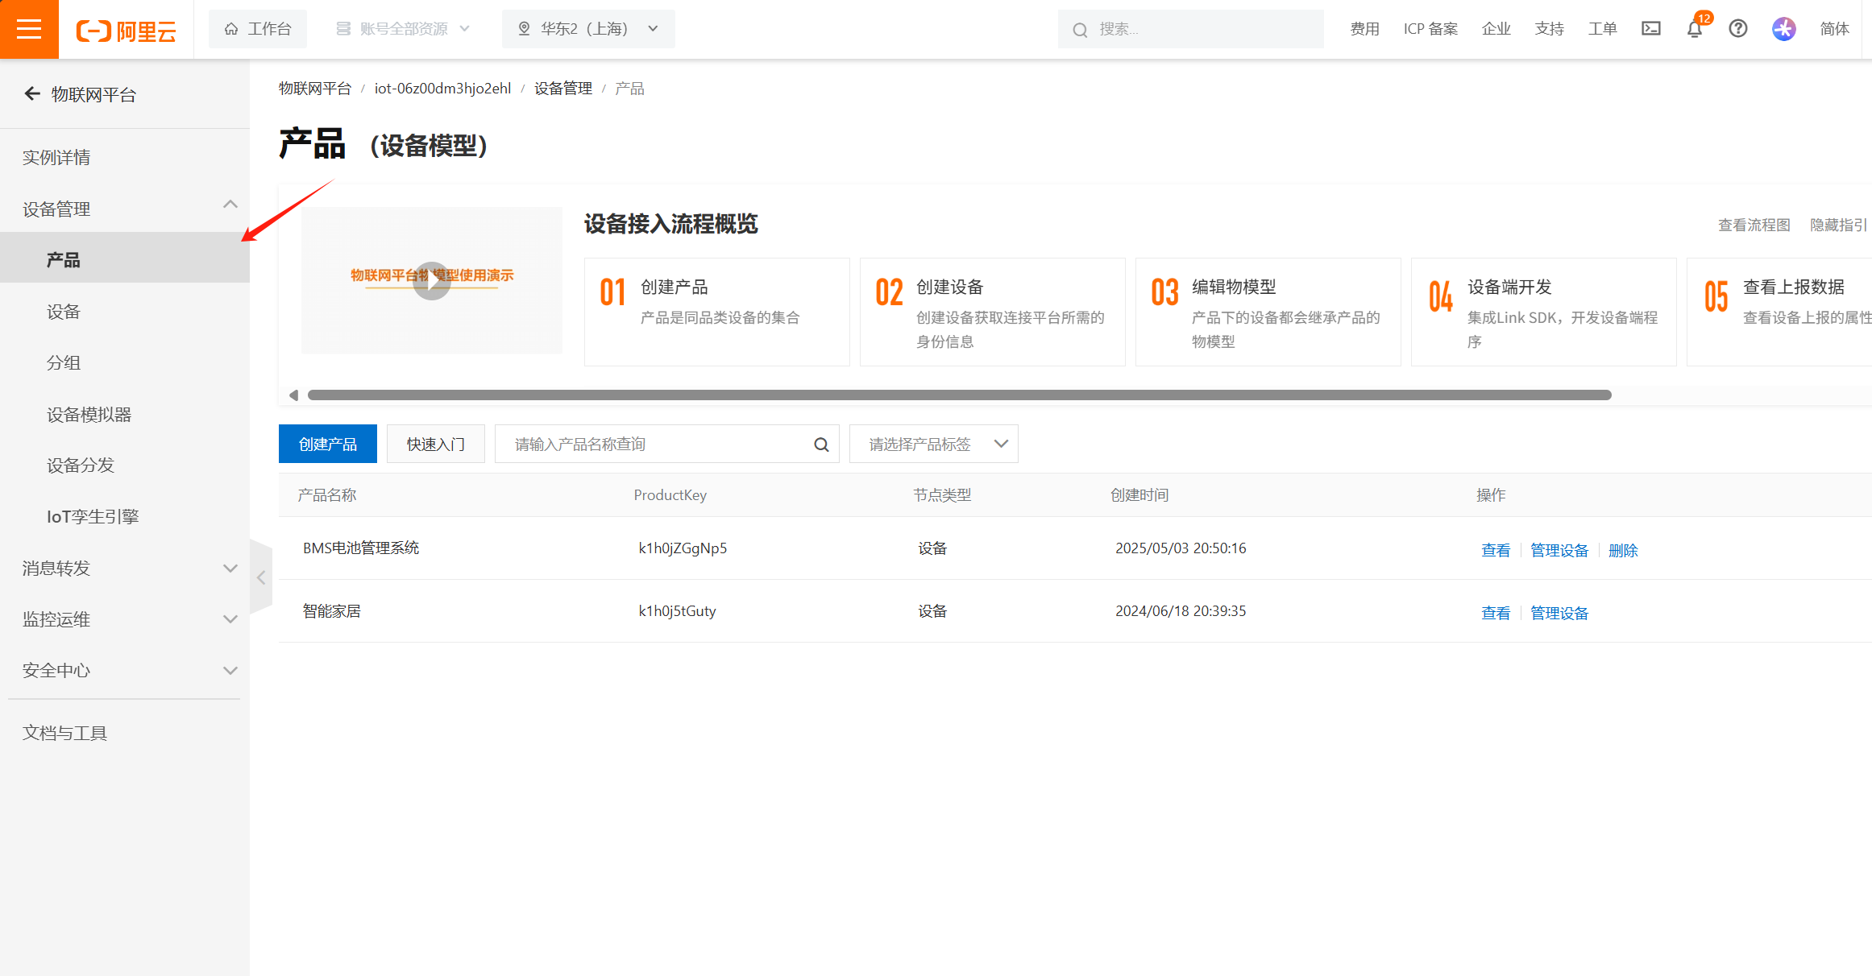Click the back arrow beside 物联网平台
This screenshot has height=976, width=1872.
pyautogui.click(x=32, y=94)
